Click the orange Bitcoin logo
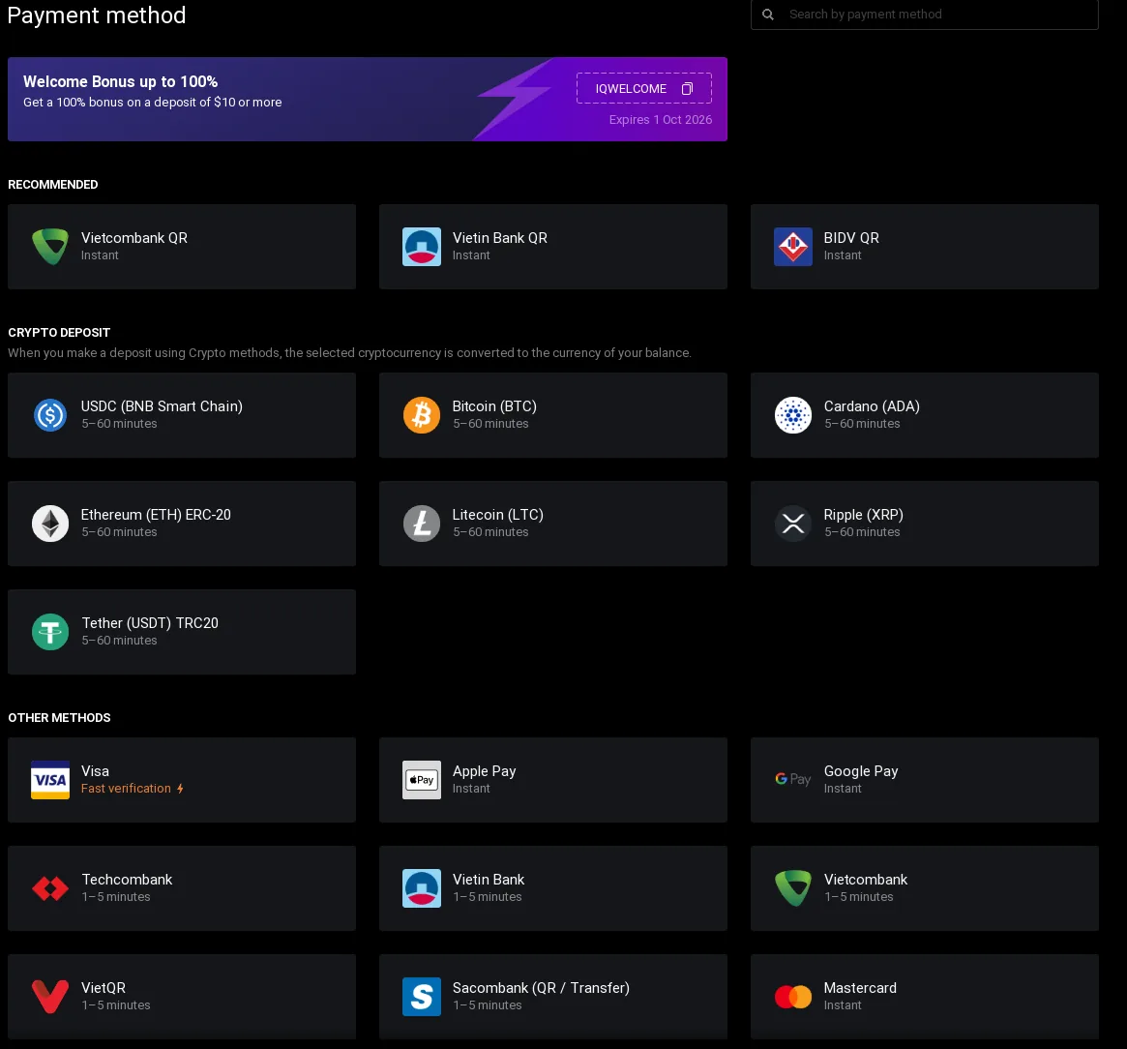 [422, 415]
